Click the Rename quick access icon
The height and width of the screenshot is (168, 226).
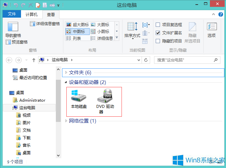(52, 5)
